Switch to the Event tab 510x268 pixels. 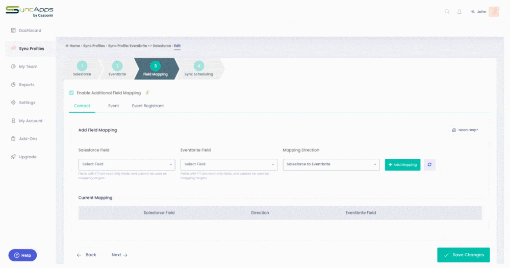(x=114, y=106)
